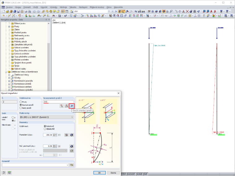235x176 pixels.
Task: Click the table display toggle icon
Action: click(x=67, y=11)
